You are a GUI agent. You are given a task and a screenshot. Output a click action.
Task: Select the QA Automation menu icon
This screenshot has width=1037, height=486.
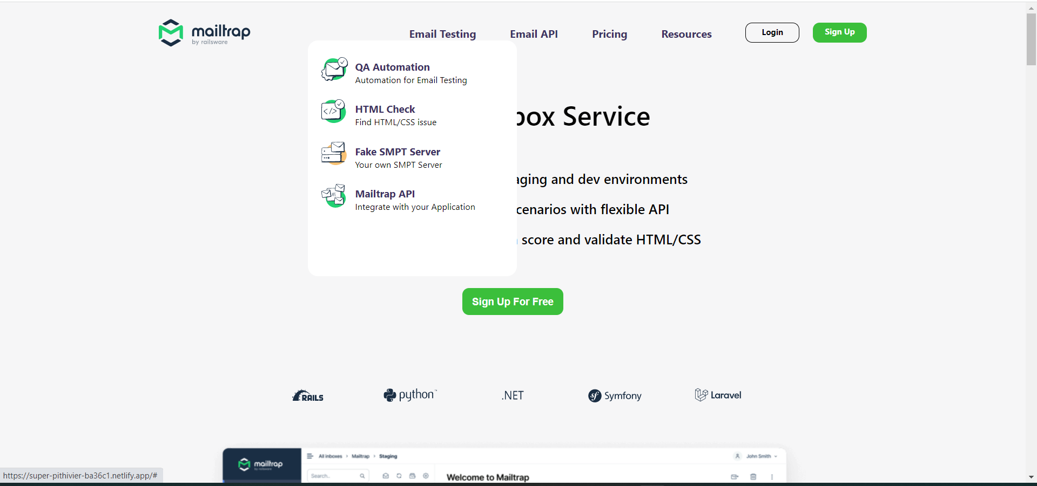point(334,70)
